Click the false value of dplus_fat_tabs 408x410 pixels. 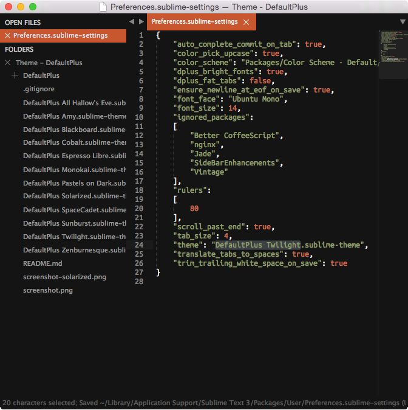(x=260, y=81)
